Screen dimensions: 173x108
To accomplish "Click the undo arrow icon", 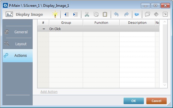I will (116, 14).
